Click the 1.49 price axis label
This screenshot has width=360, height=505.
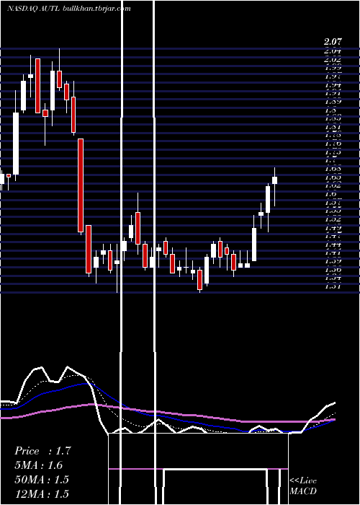(x=333, y=228)
